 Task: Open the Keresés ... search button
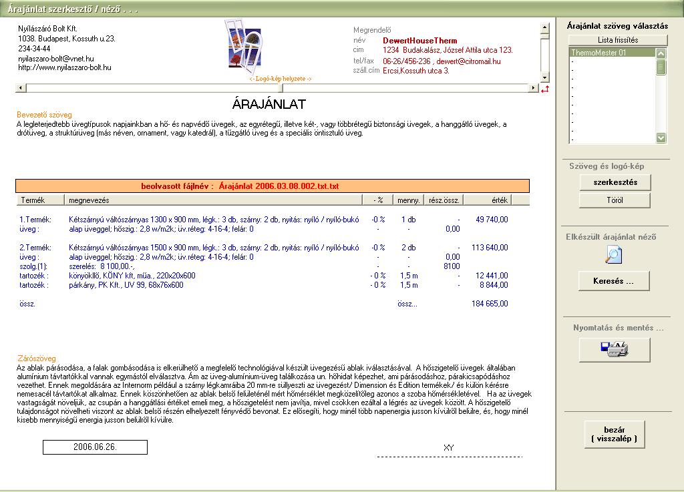[614, 281]
